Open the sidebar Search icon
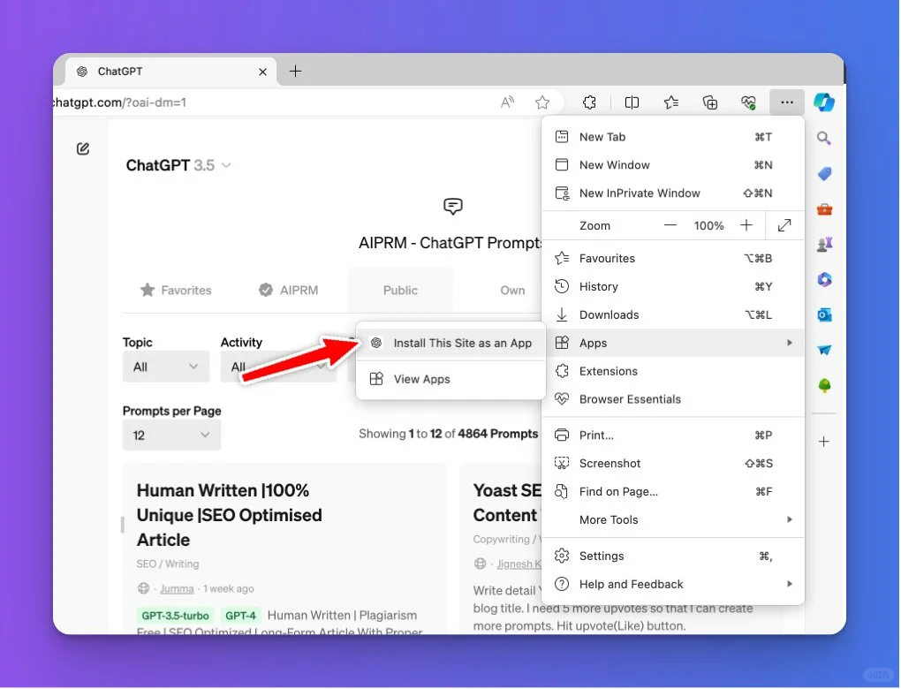 coord(824,139)
